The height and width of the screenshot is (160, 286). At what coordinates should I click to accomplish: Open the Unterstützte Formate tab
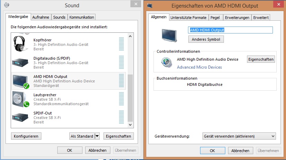[188, 18]
